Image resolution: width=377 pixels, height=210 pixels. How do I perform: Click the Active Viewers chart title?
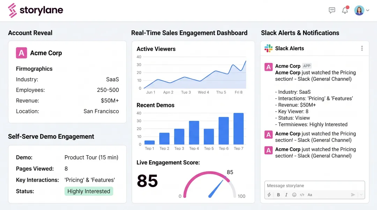point(156,49)
